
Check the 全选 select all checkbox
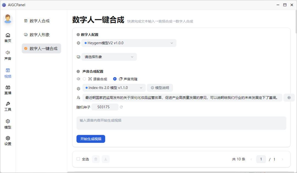click(x=78, y=159)
